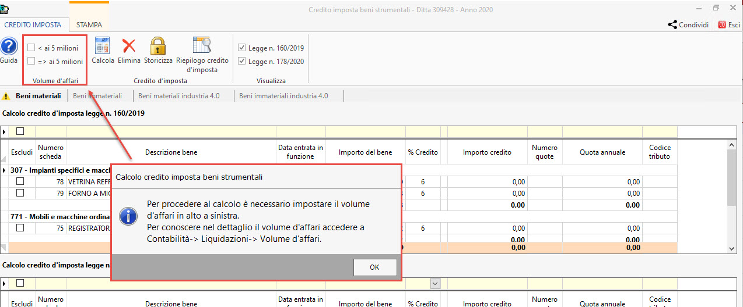Click the Importo credito cell of scheda 75
This screenshot has width=743, height=307.
pos(487,228)
